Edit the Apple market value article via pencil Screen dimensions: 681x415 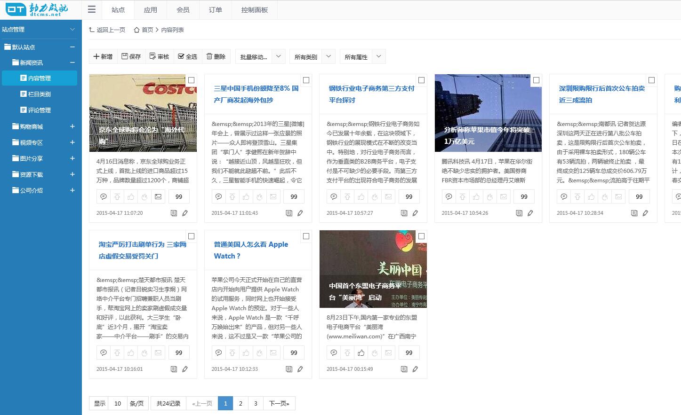(x=530, y=213)
